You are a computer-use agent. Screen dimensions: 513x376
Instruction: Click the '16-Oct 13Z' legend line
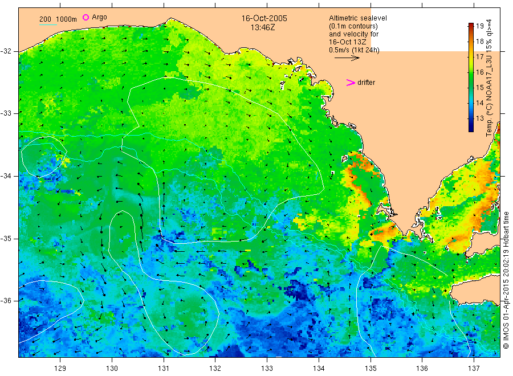coord(347,42)
